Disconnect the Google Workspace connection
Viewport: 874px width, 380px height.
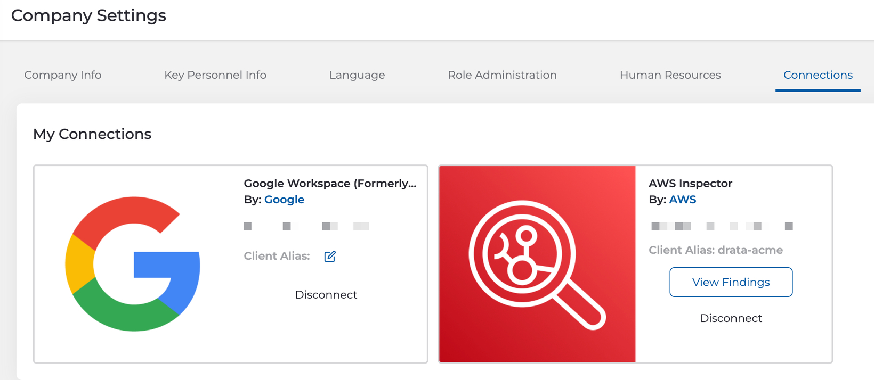[326, 295]
